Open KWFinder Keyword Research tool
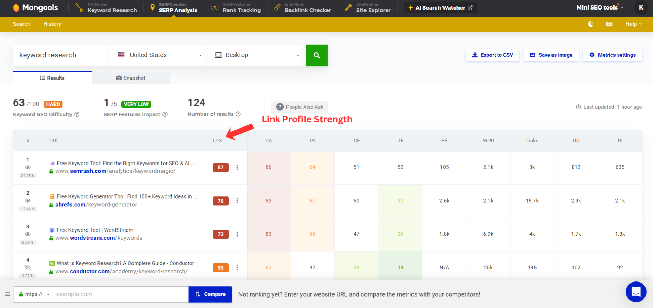 click(x=106, y=7)
